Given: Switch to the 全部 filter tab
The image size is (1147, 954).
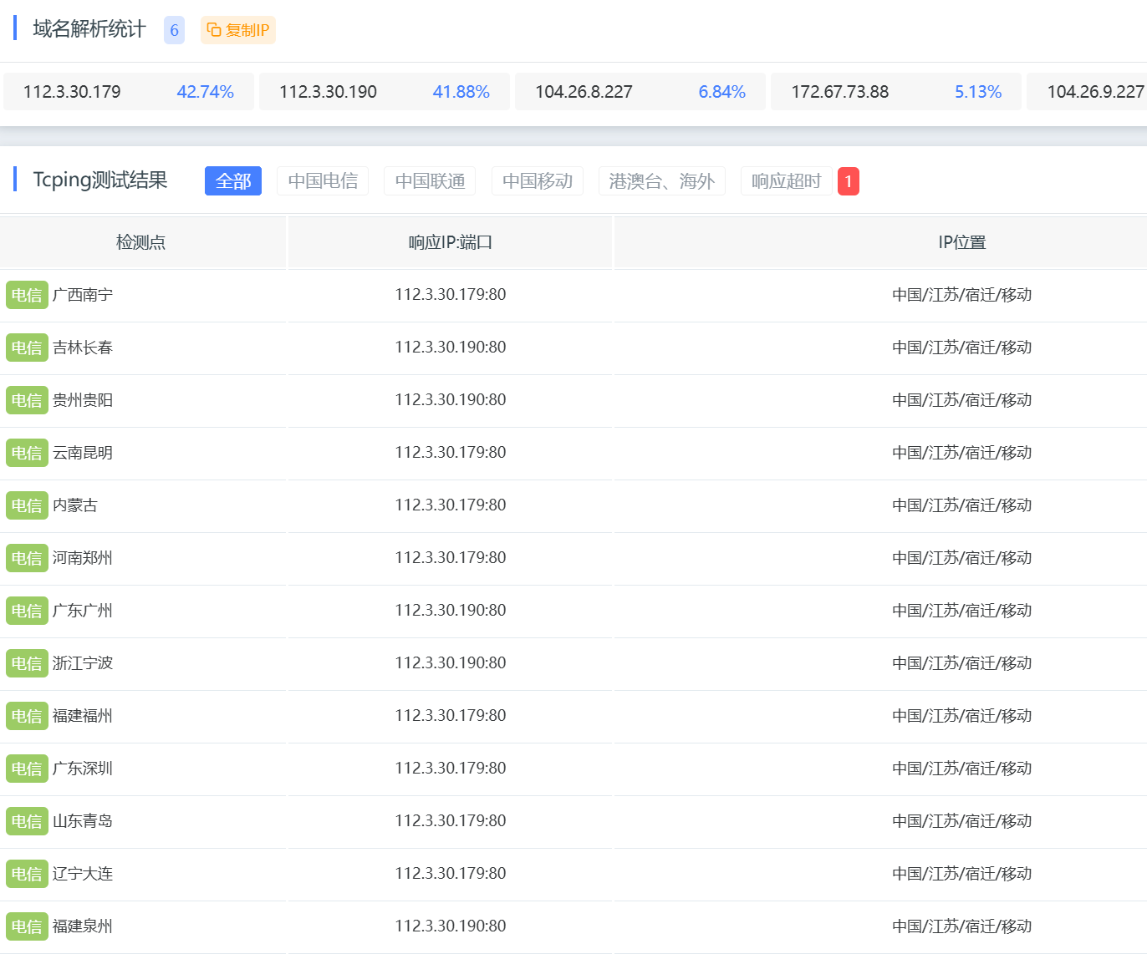Looking at the screenshot, I should (x=233, y=181).
